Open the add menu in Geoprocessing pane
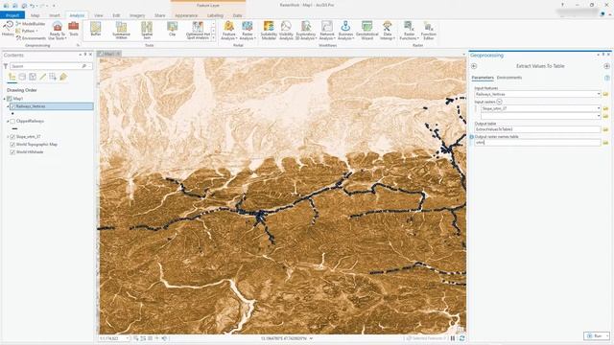 606,66
